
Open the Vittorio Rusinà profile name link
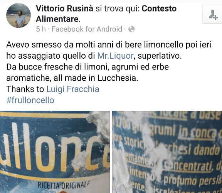(x=64, y=8)
